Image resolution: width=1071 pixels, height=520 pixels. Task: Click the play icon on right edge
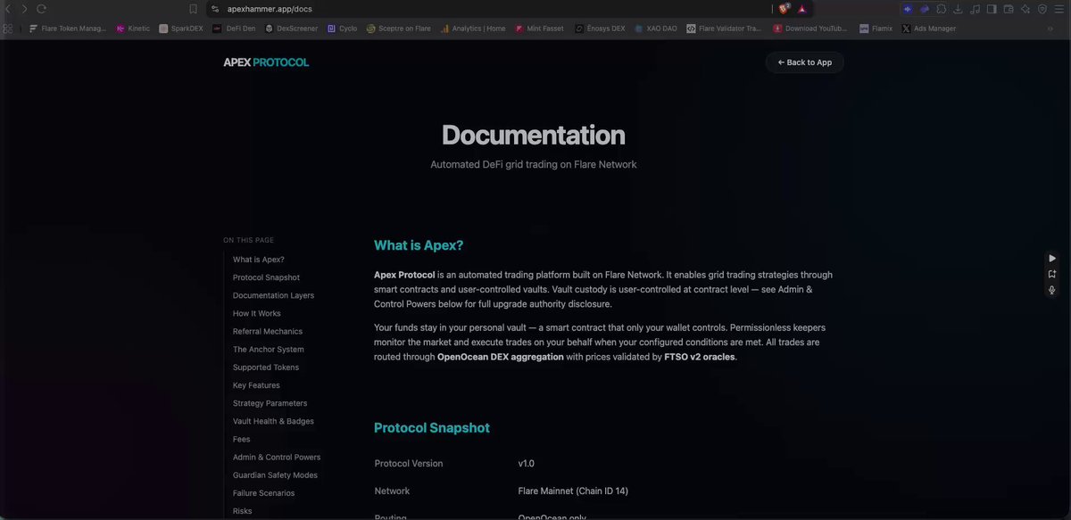(x=1052, y=258)
